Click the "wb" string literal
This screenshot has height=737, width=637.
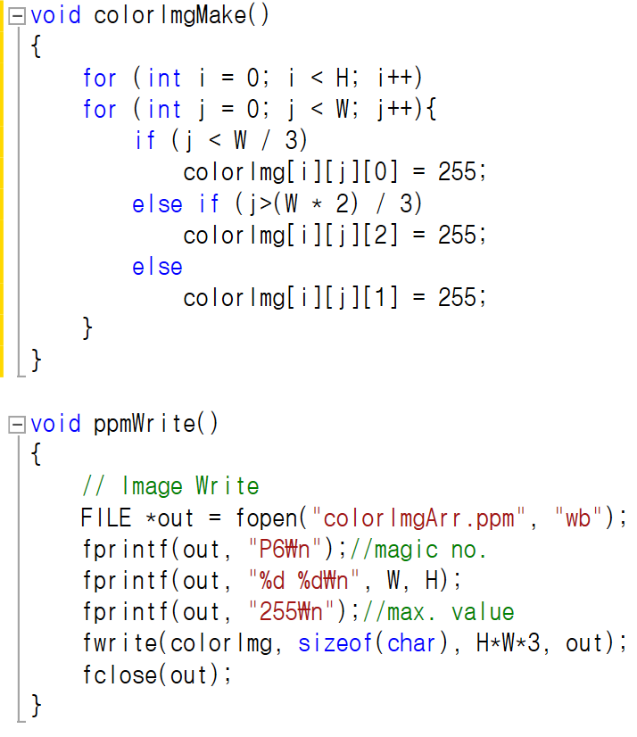578,518
